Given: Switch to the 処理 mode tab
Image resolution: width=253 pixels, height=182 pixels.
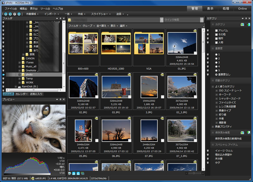Looking at the screenshot, I should [x=226, y=9].
